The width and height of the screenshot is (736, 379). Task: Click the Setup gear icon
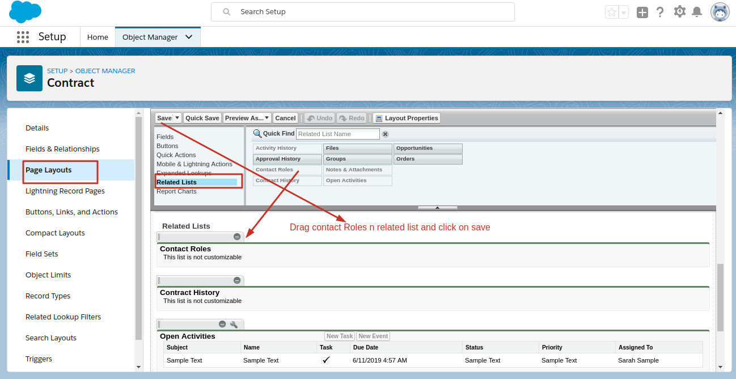(679, 11)
